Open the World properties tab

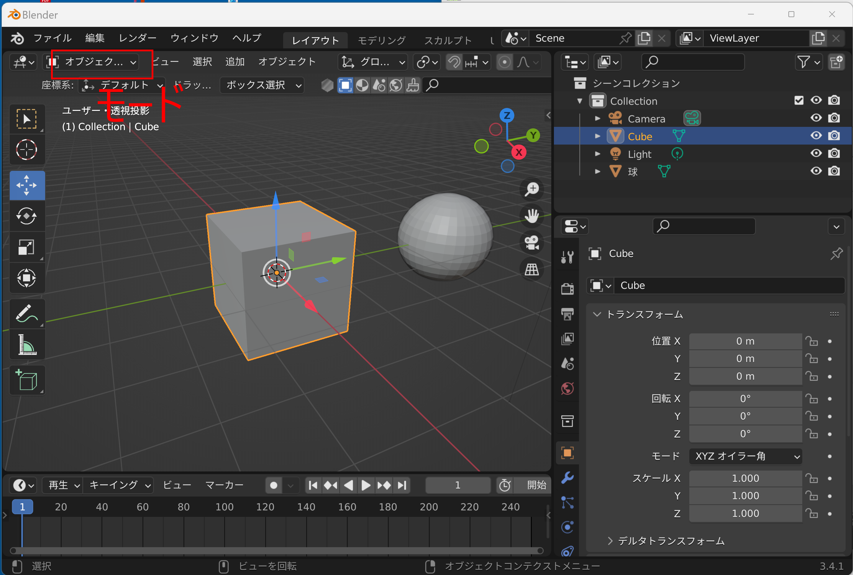coord(567,388)
